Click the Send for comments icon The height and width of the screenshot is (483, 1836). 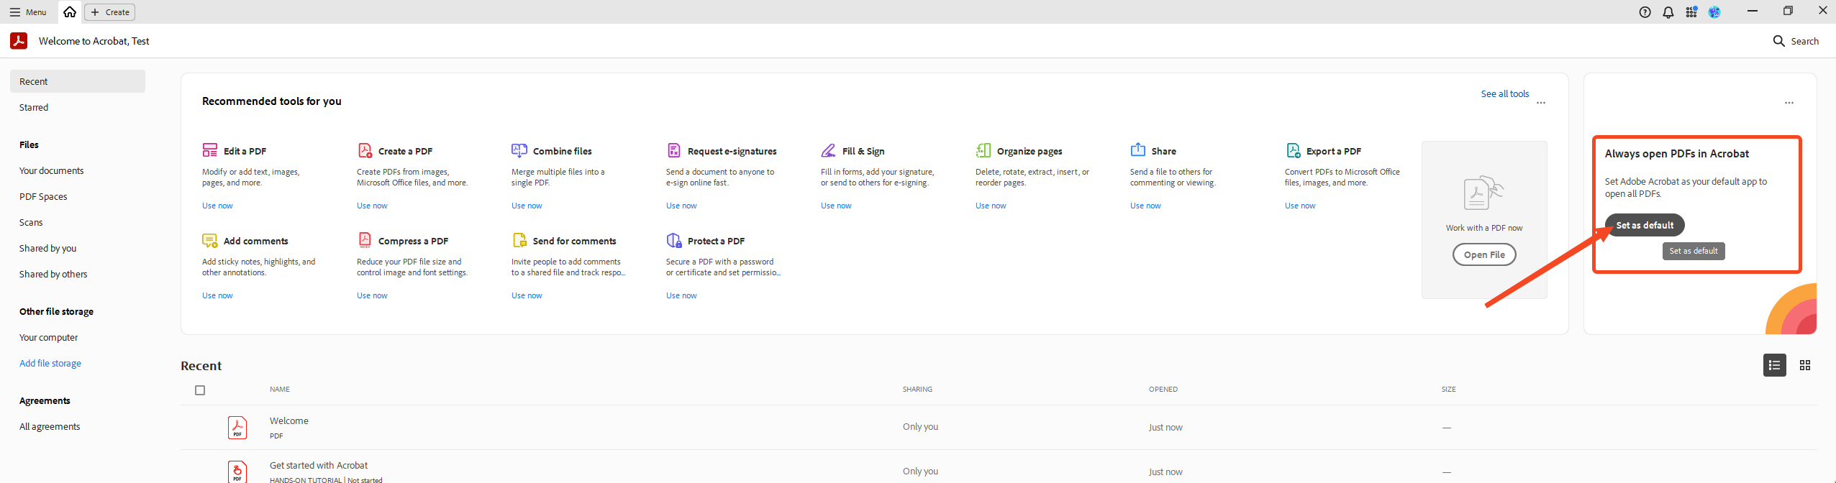(x=519, y=240)
